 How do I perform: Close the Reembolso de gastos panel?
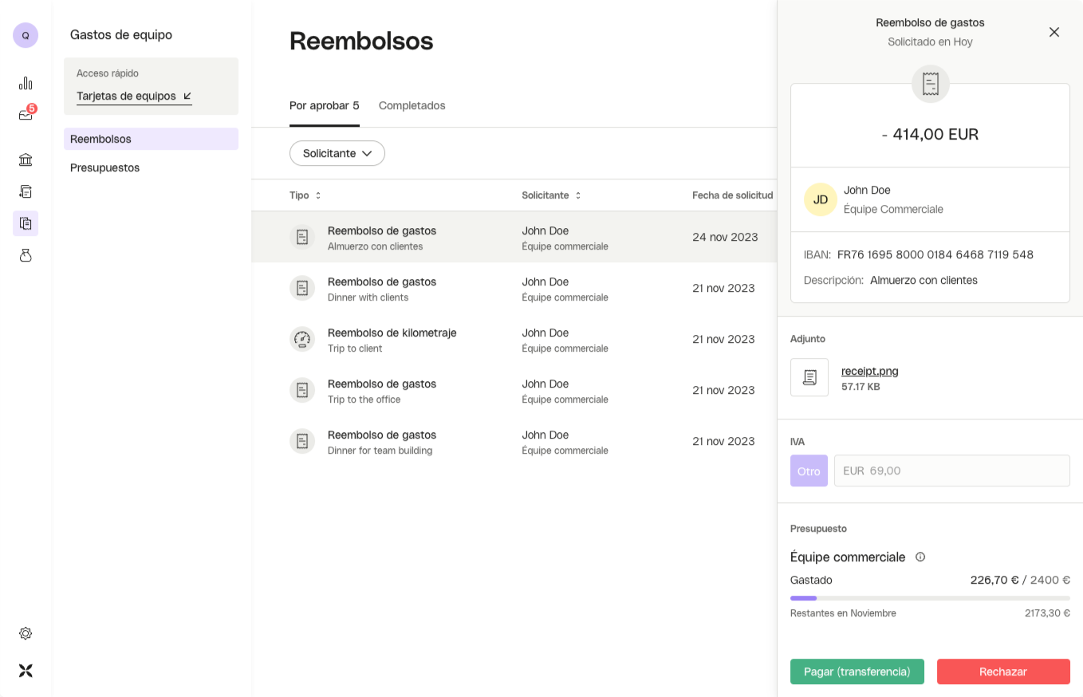pyautogui.click(x=1054, y=32)
